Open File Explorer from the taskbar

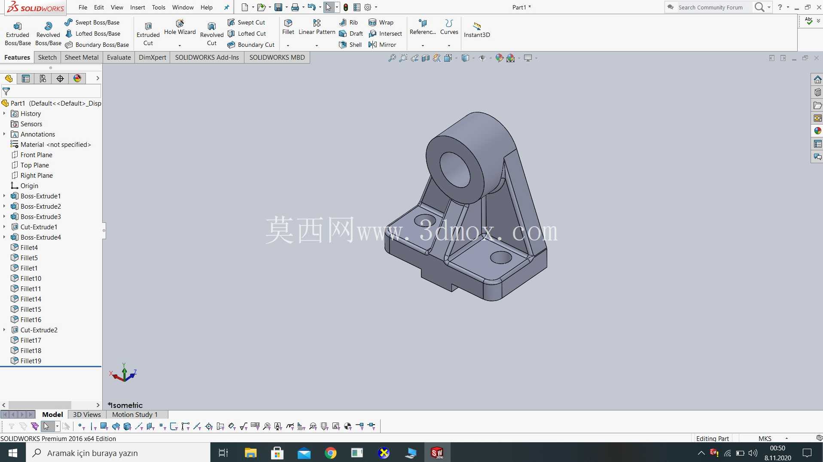coord(250,453)
